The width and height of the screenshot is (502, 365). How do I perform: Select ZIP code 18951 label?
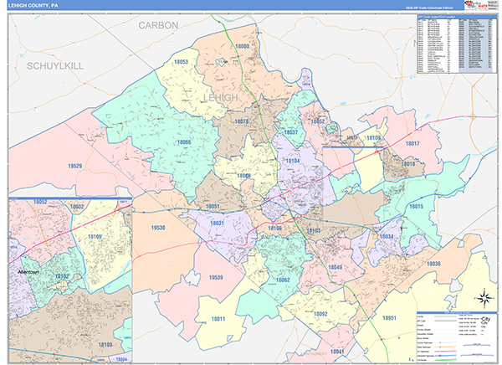(389, 318)
